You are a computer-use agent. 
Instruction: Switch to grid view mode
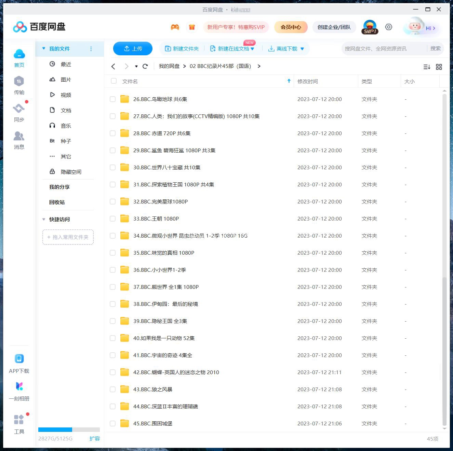coord(439,67)
